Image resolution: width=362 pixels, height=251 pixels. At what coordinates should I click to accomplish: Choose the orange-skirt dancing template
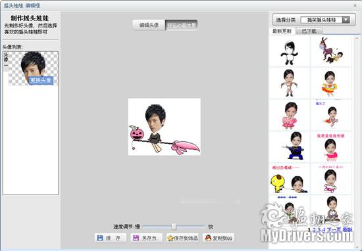[330, 83]
